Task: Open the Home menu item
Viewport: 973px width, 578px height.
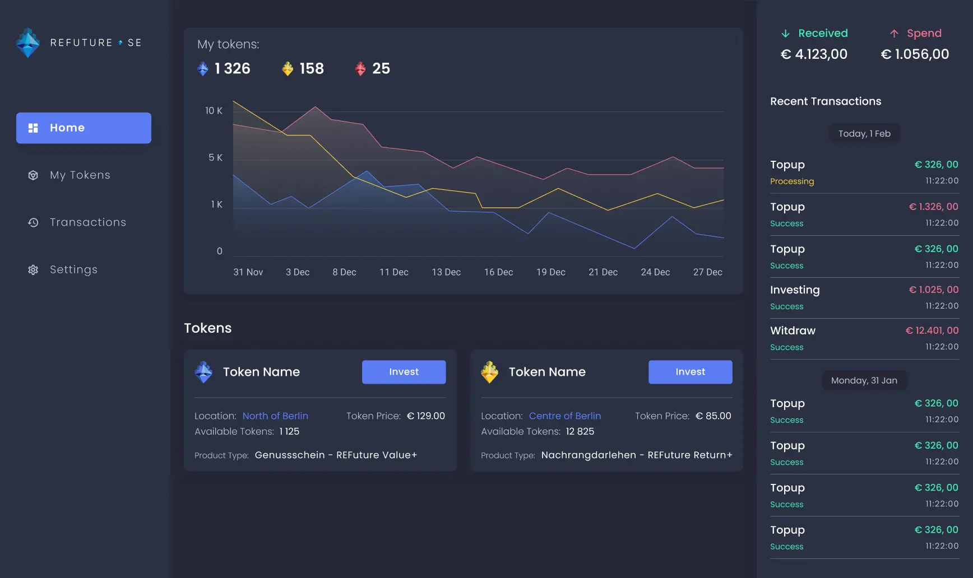Action: tap(84, 128)
